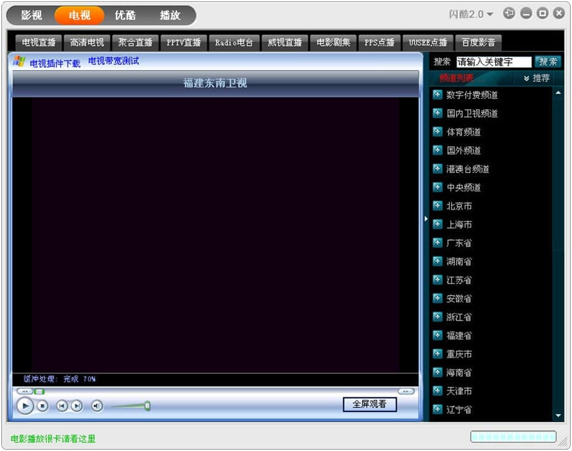
Task: Expand 国内卫视频道 channel group
Action: point(437,114)
